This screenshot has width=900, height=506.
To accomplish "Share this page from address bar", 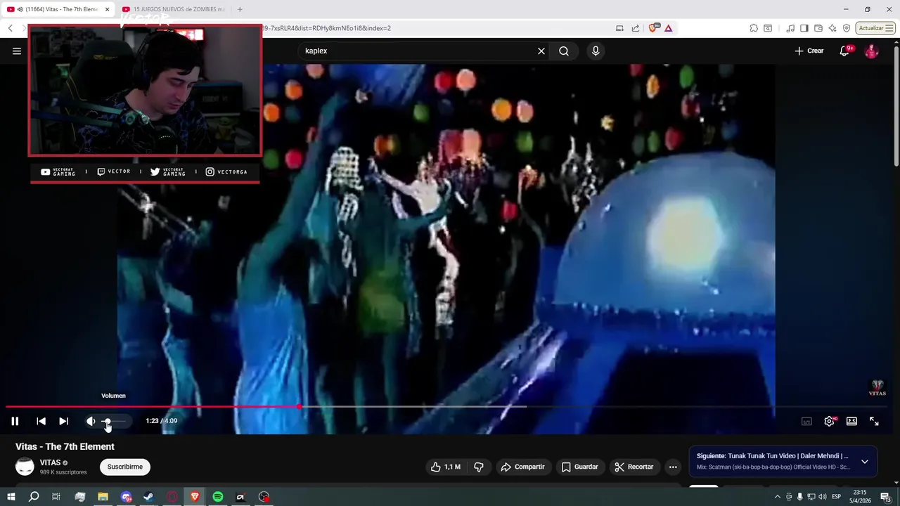I will (x=636, y=28).
